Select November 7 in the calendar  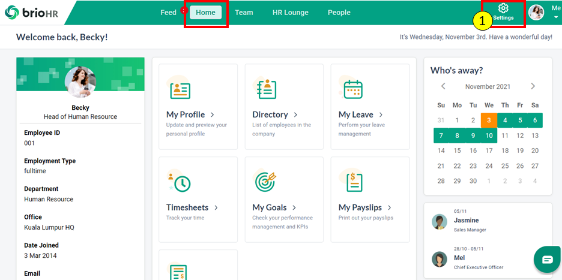pyautogui.click(x=441, y=136)
